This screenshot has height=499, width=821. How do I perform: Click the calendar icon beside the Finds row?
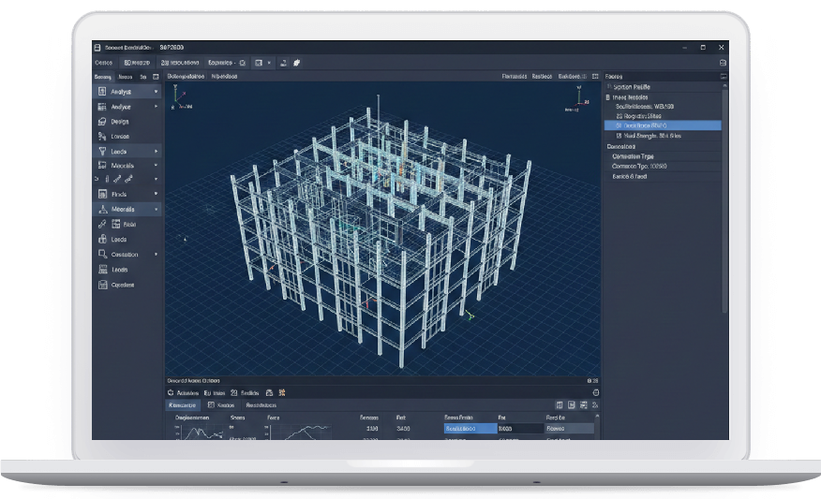click(x=103, y=194)
